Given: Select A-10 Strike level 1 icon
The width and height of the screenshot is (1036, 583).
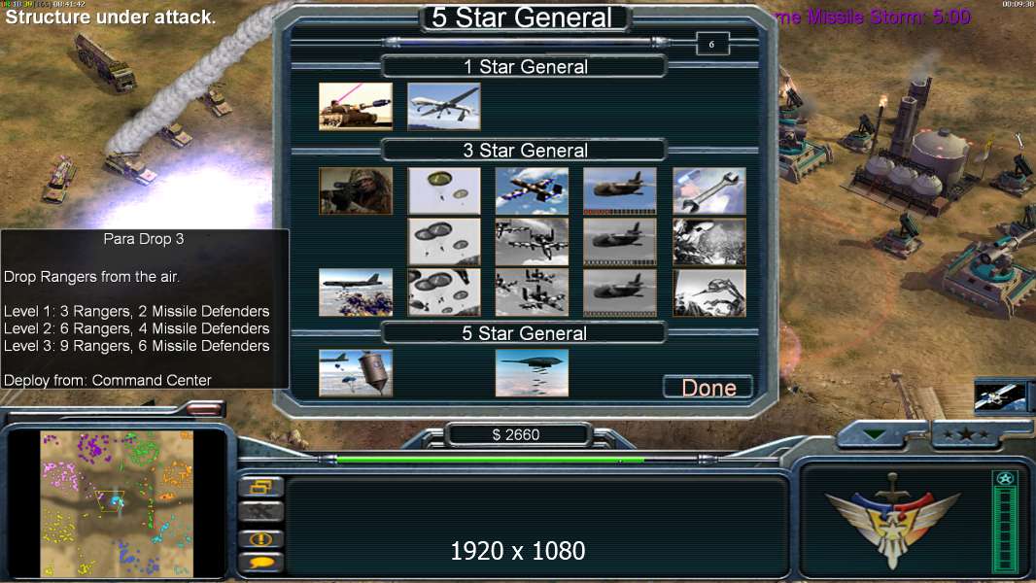Looking at the screenshot, I should pyautogui.click(x=532, y=190).
